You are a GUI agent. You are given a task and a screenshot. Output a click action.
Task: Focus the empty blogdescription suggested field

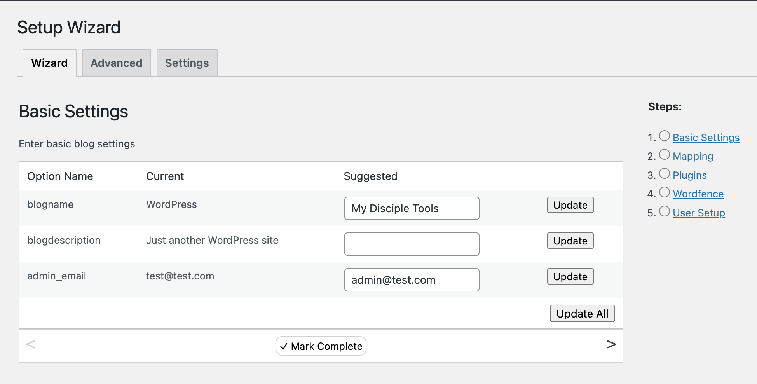pyautogui.click(x=412, y=244)
